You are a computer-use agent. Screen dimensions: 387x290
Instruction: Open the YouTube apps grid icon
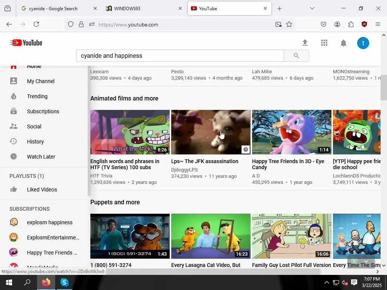click(324, 43)
